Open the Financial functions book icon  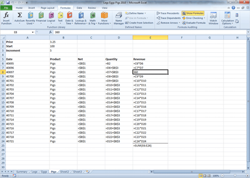click(x=41, y=15)
